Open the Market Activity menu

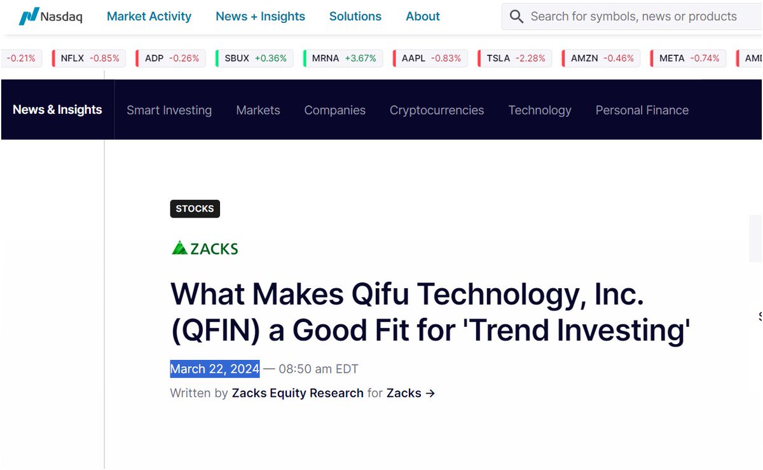(x=149, y=17)
